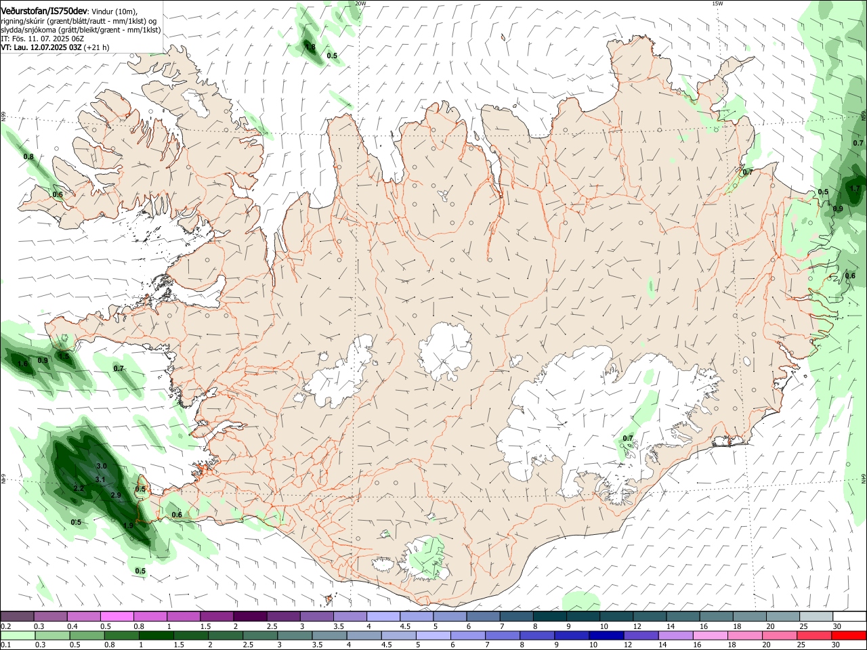
Task: Click the 'IT: Fös. 11. 07. 2025 06Z' line
Action: [42, 39]
